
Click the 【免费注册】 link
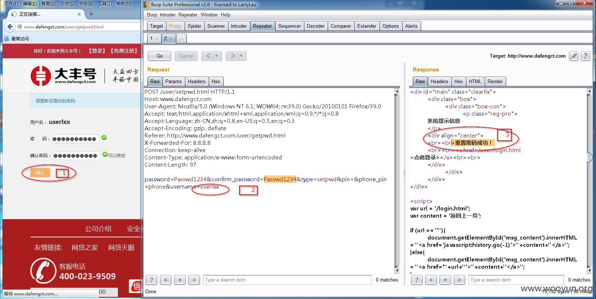click(x=124, y=51)
